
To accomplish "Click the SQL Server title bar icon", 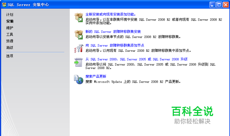I will [x=4, y=5].
